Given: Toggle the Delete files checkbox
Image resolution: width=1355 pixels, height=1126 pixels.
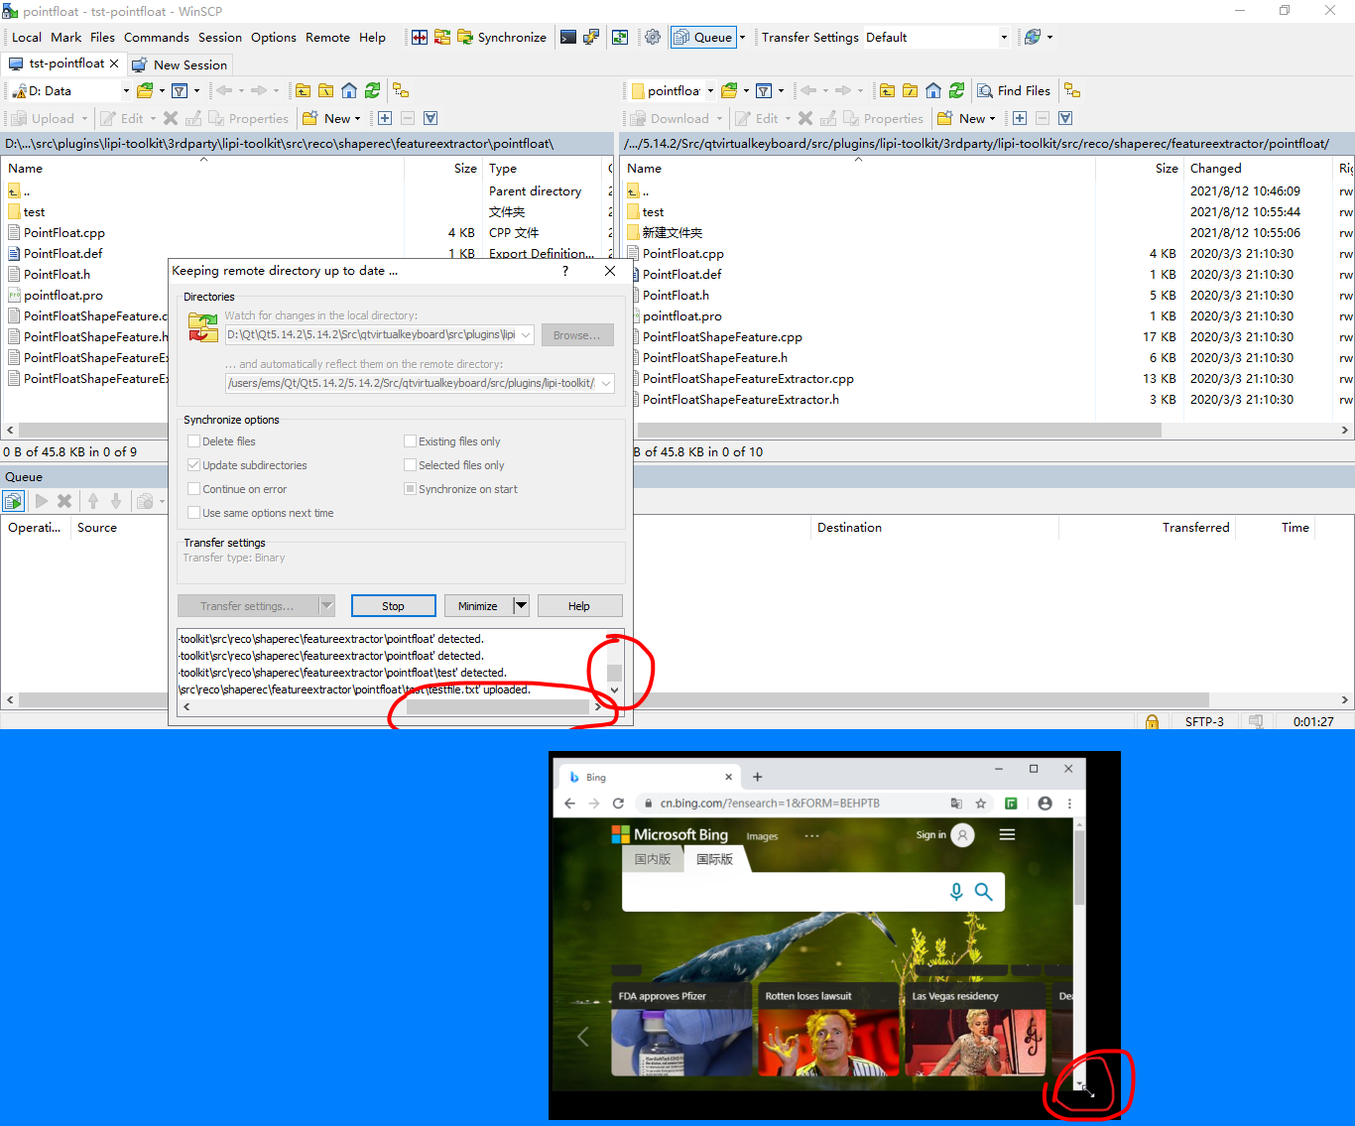Looking at the screenshot, I should click(x=194, y=441).
